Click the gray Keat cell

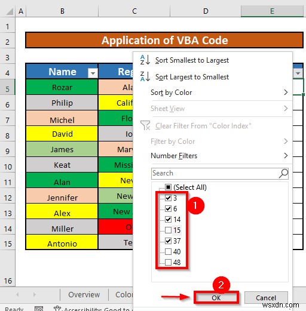pos(62,165)
